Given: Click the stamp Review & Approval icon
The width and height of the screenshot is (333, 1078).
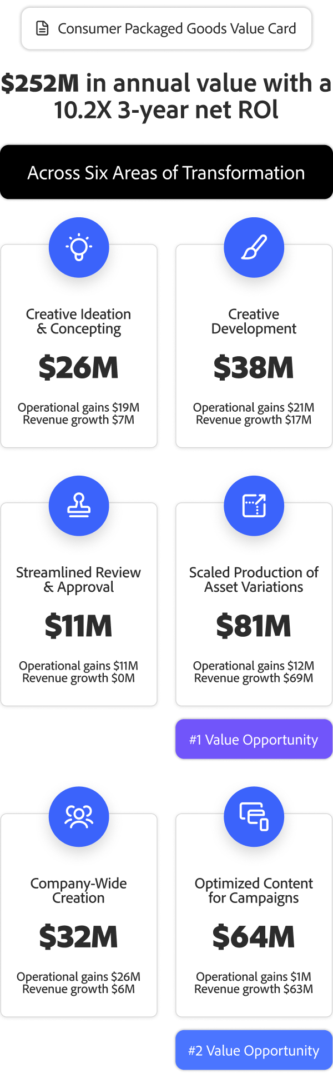Looking at the screenshot, I should click(79, 506).
